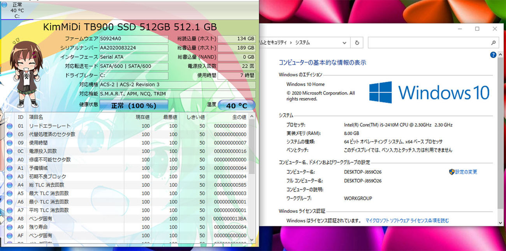The height and width of the screenshot is (251, 506).
Task: Click the SMART list scrollbar thumb
Action: [x=252, y=146]
